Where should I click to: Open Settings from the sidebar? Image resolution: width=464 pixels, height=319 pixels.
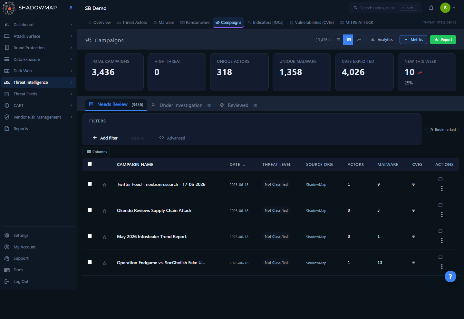39,236
